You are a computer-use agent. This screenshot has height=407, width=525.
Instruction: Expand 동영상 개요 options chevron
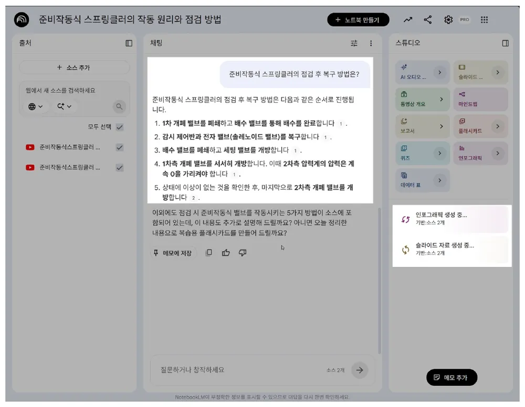coord(442,99)
